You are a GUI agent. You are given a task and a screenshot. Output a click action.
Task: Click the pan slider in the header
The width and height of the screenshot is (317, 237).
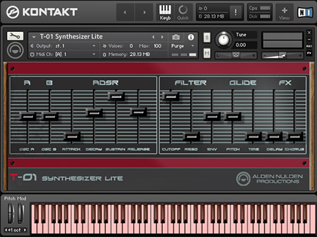pos(236,55)
